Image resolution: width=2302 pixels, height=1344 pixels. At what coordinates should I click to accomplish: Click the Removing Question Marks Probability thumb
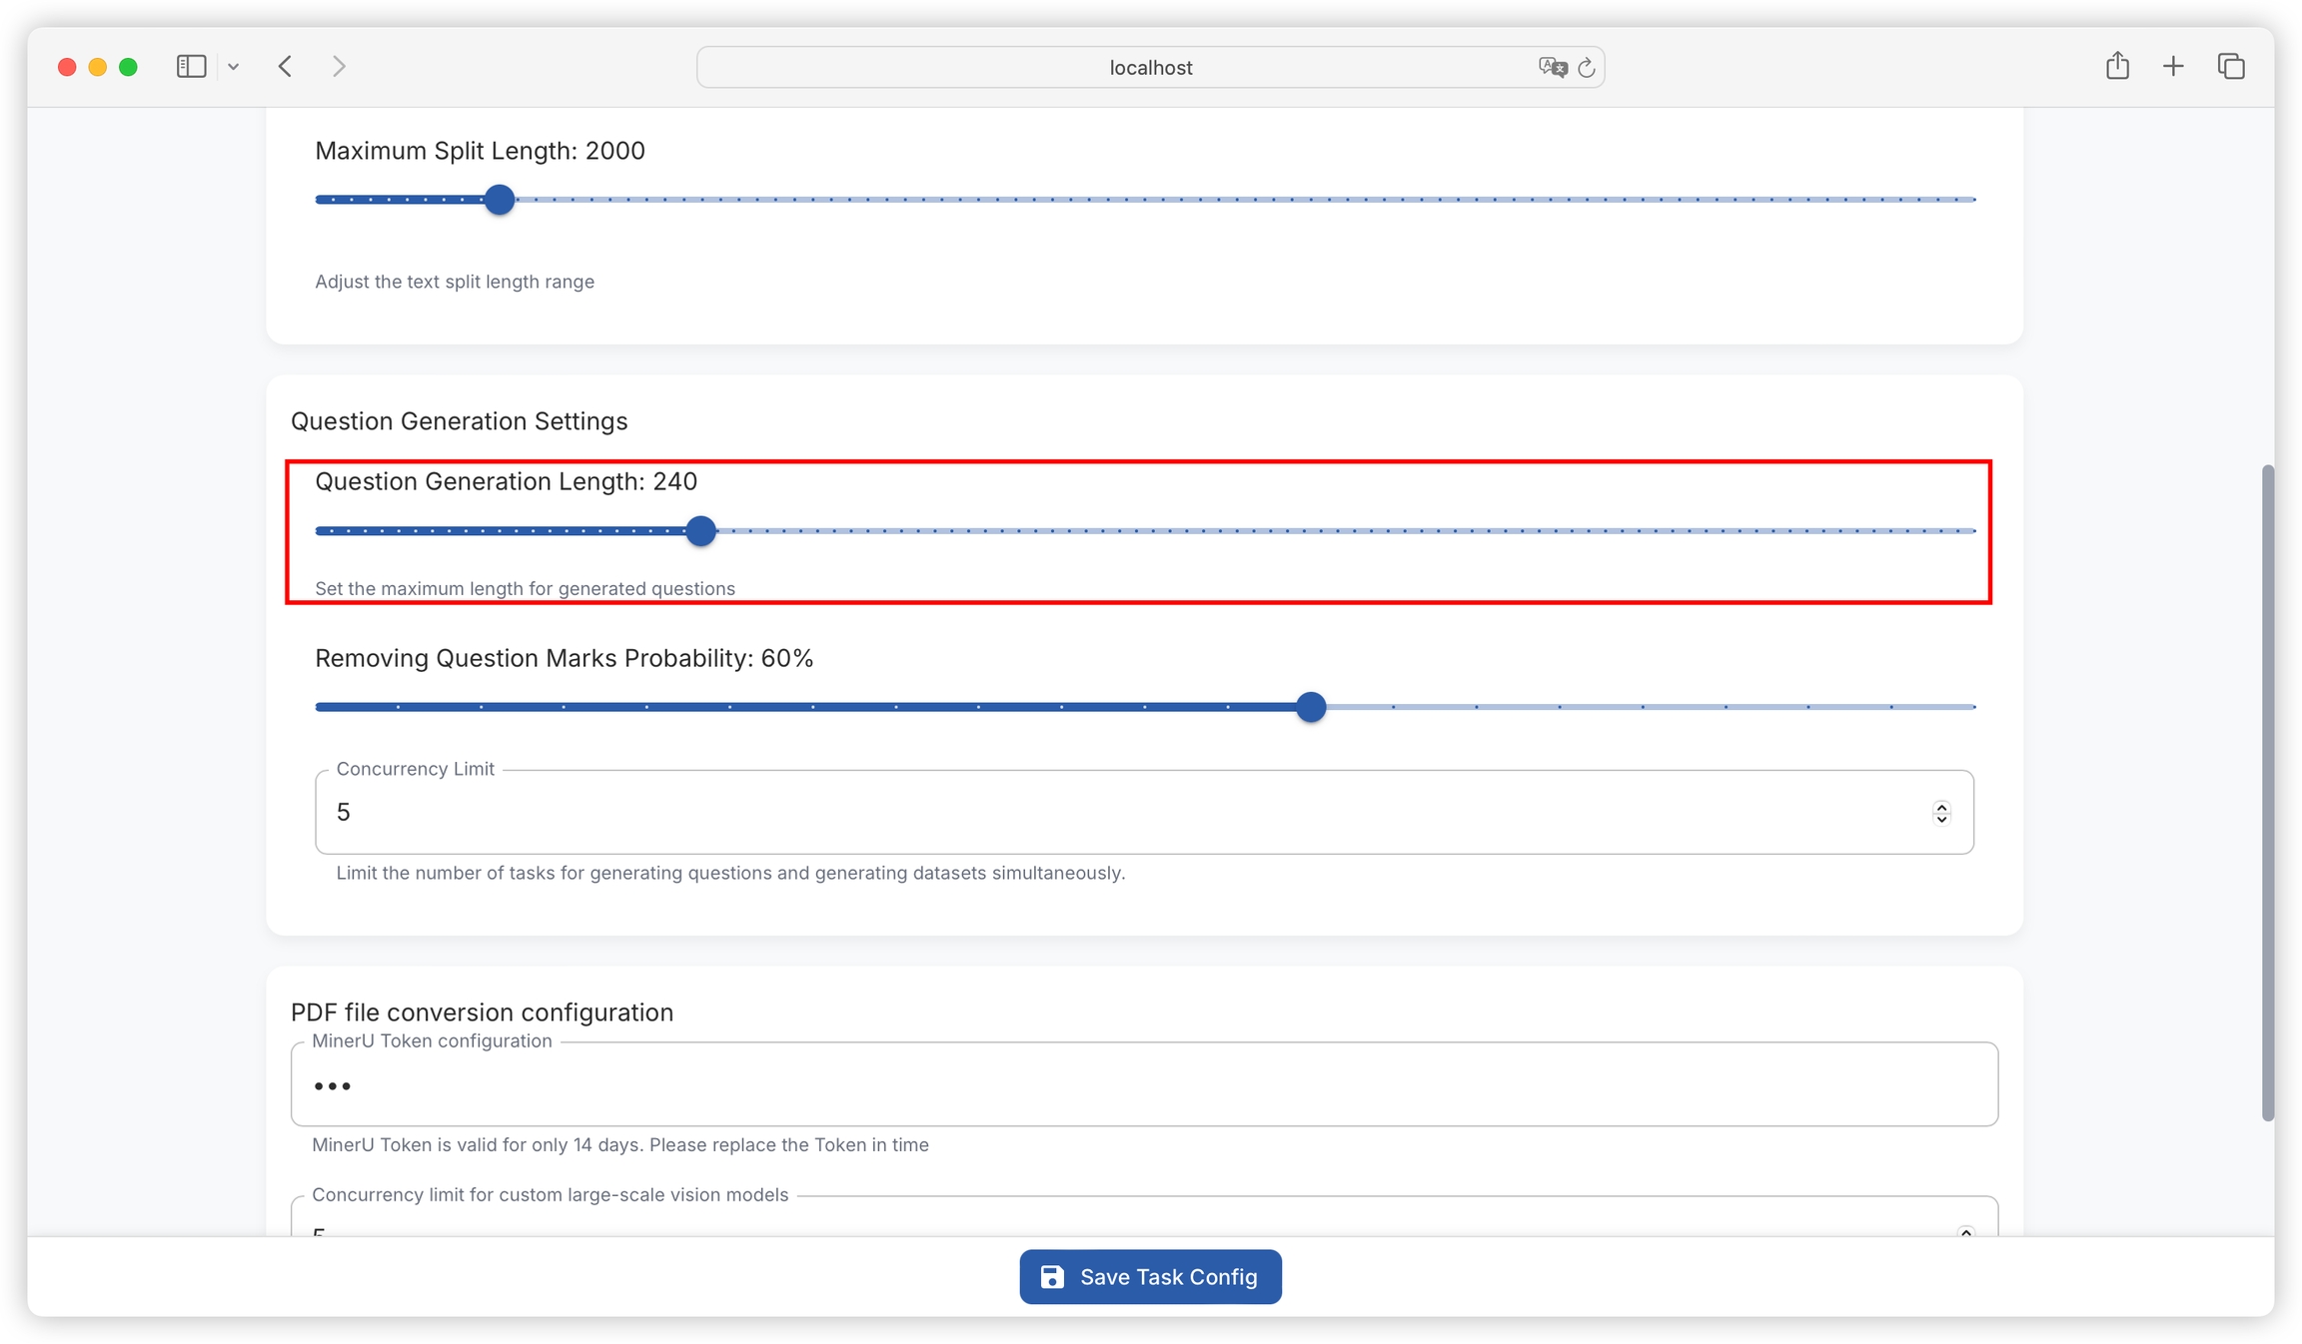pyautogui.click(x=1311, y=707)
